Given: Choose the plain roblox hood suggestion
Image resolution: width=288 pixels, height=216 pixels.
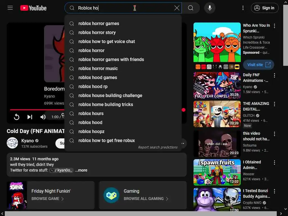Looking at the screenshot, I should (x=123, y=123).
